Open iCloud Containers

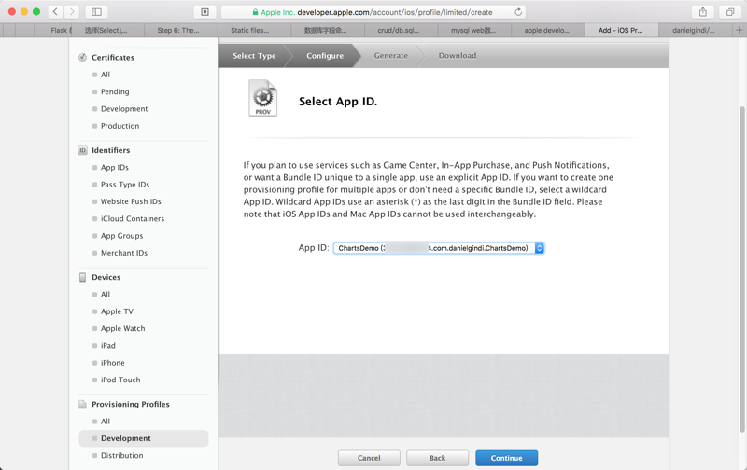133,219
